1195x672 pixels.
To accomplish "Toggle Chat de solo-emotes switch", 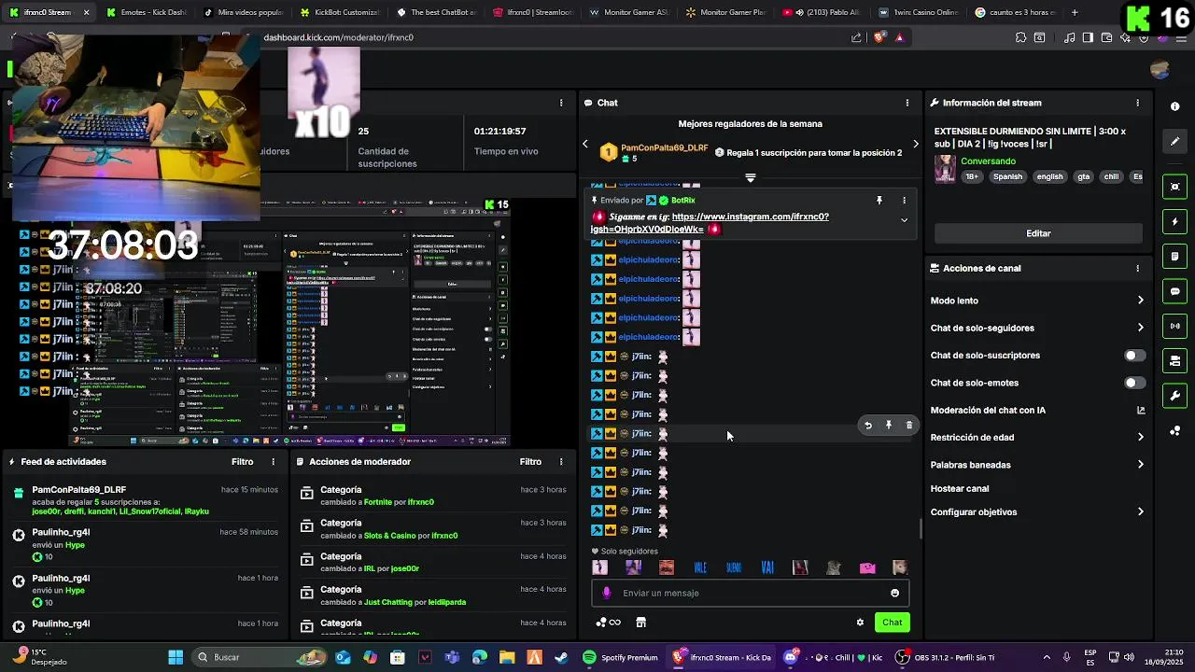I will [1134, 383].
